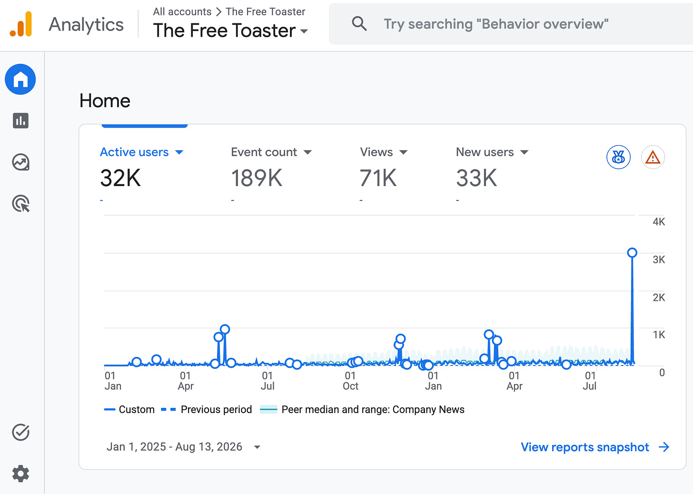Open the Home icon in sidebar
Image resolution: width=693 pixels, height=494 pixels.
[20, 79]
